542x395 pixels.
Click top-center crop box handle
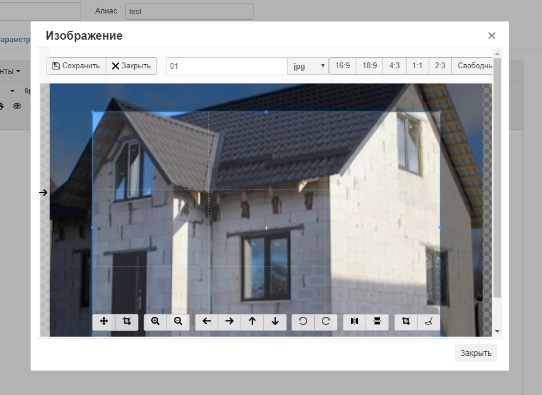click(266, 112)
